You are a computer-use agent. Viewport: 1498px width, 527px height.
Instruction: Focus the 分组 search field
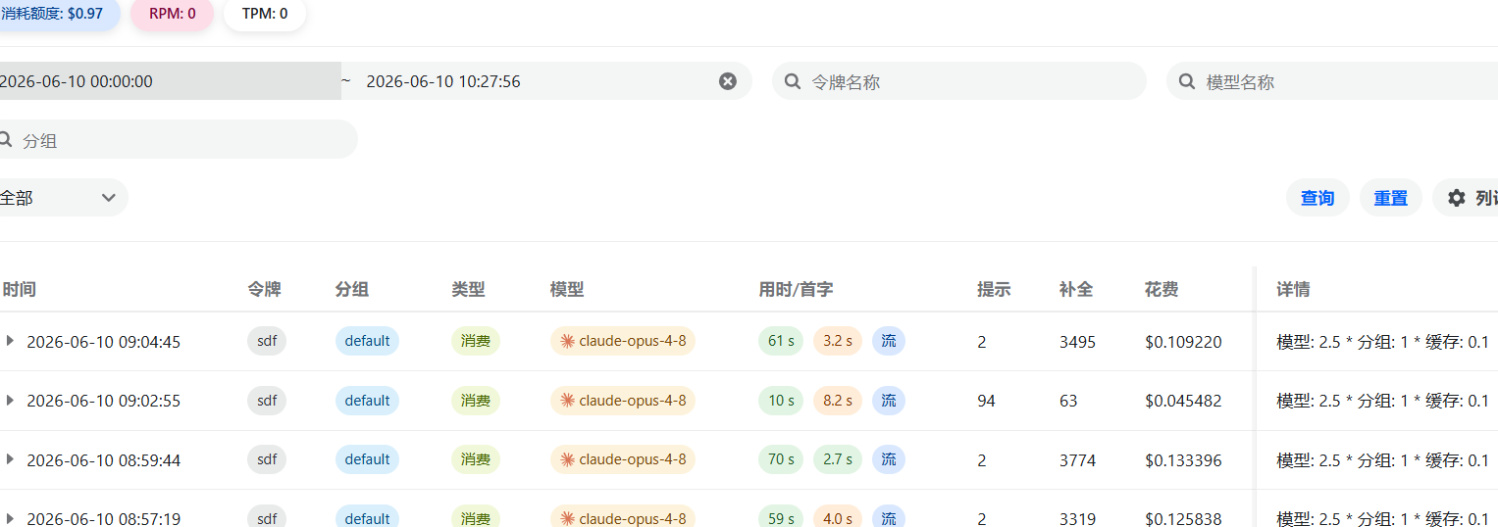[177, 140]
